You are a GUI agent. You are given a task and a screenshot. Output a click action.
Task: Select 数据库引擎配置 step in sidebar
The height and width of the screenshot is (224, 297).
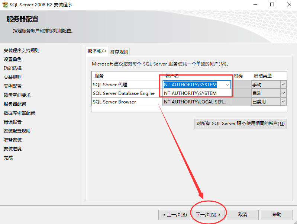pos(19,113)
